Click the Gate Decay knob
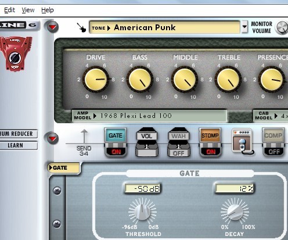The image size is (288, 240). pos(235,212)
